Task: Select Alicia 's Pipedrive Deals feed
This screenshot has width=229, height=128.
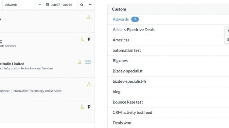Action: point(168,30)
